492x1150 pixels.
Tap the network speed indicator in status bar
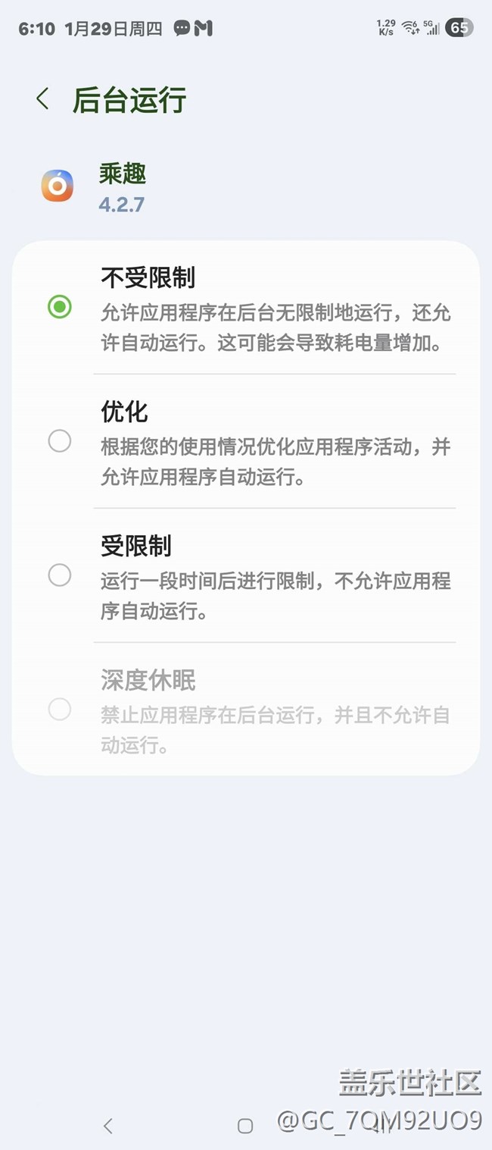pyautogui.click(x=385, y=28)
